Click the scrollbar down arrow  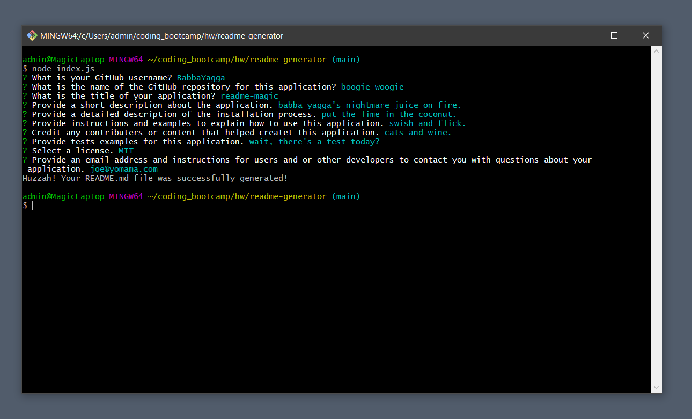(x=656, y=387)
